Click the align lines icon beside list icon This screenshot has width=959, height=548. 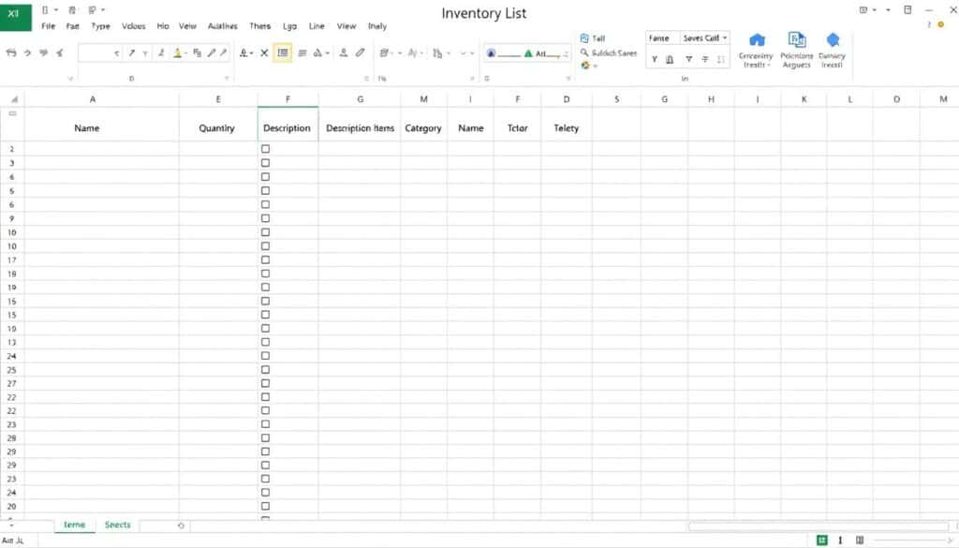(x=302, y=53)
